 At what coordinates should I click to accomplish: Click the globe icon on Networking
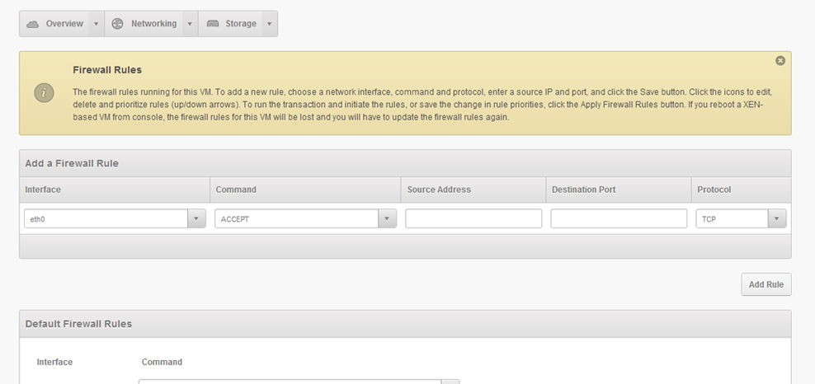pyautogui.click(x=117, y=24)
